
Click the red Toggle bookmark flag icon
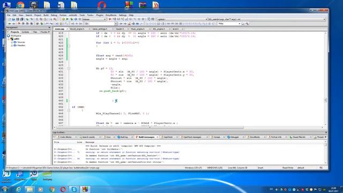pyautogui.click(x=19, y=24)
